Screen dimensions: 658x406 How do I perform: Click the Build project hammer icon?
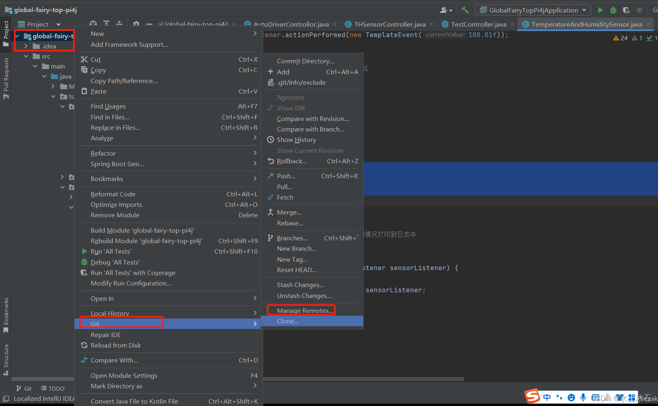point(465,10)
